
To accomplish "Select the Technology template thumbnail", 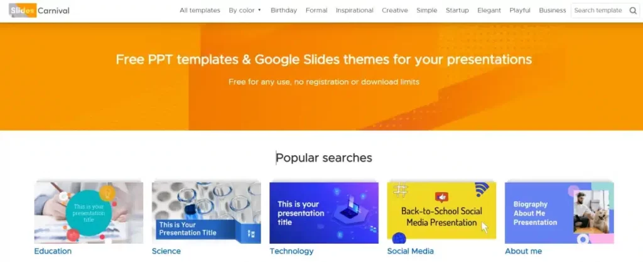I will coord(324,212).
